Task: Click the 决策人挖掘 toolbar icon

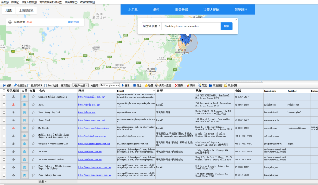Action: pos(156,85)
